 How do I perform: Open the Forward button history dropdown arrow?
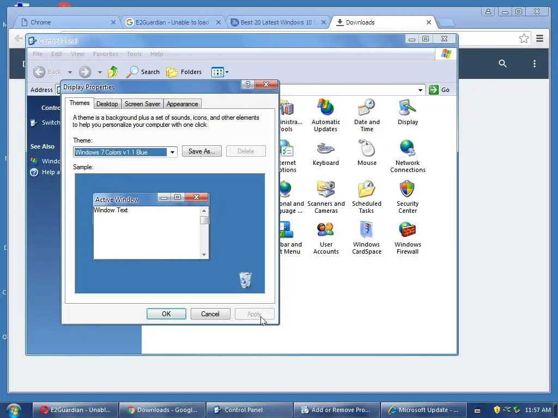tap(100, 72)
